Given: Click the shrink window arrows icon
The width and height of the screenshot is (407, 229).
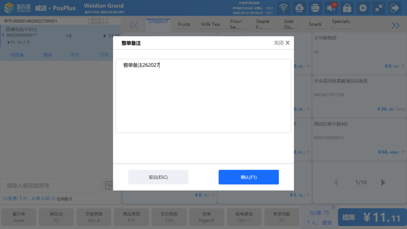Looking at the screenshot, I should 379,8.
